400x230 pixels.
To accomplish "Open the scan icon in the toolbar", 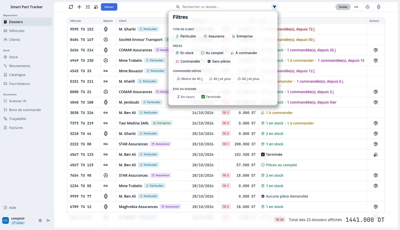I will tap(88, 7).
